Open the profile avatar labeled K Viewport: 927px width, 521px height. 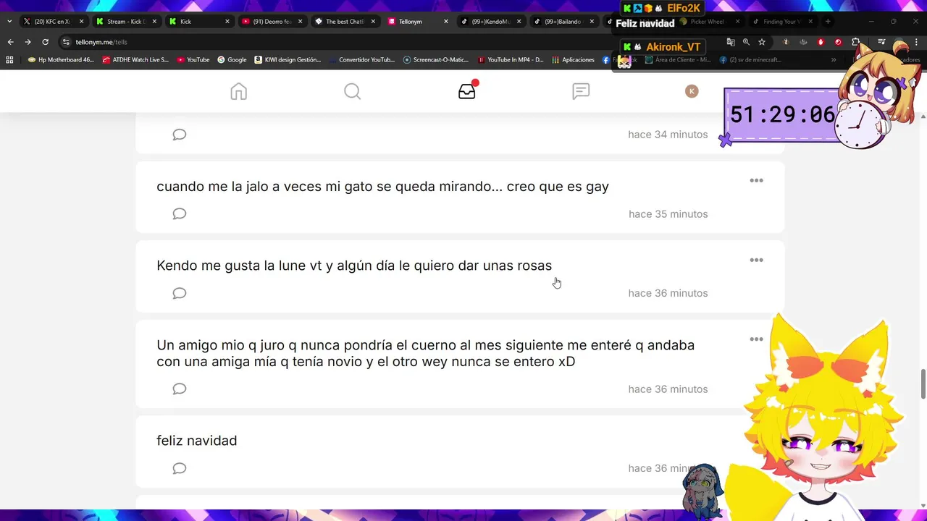(692, 91)
